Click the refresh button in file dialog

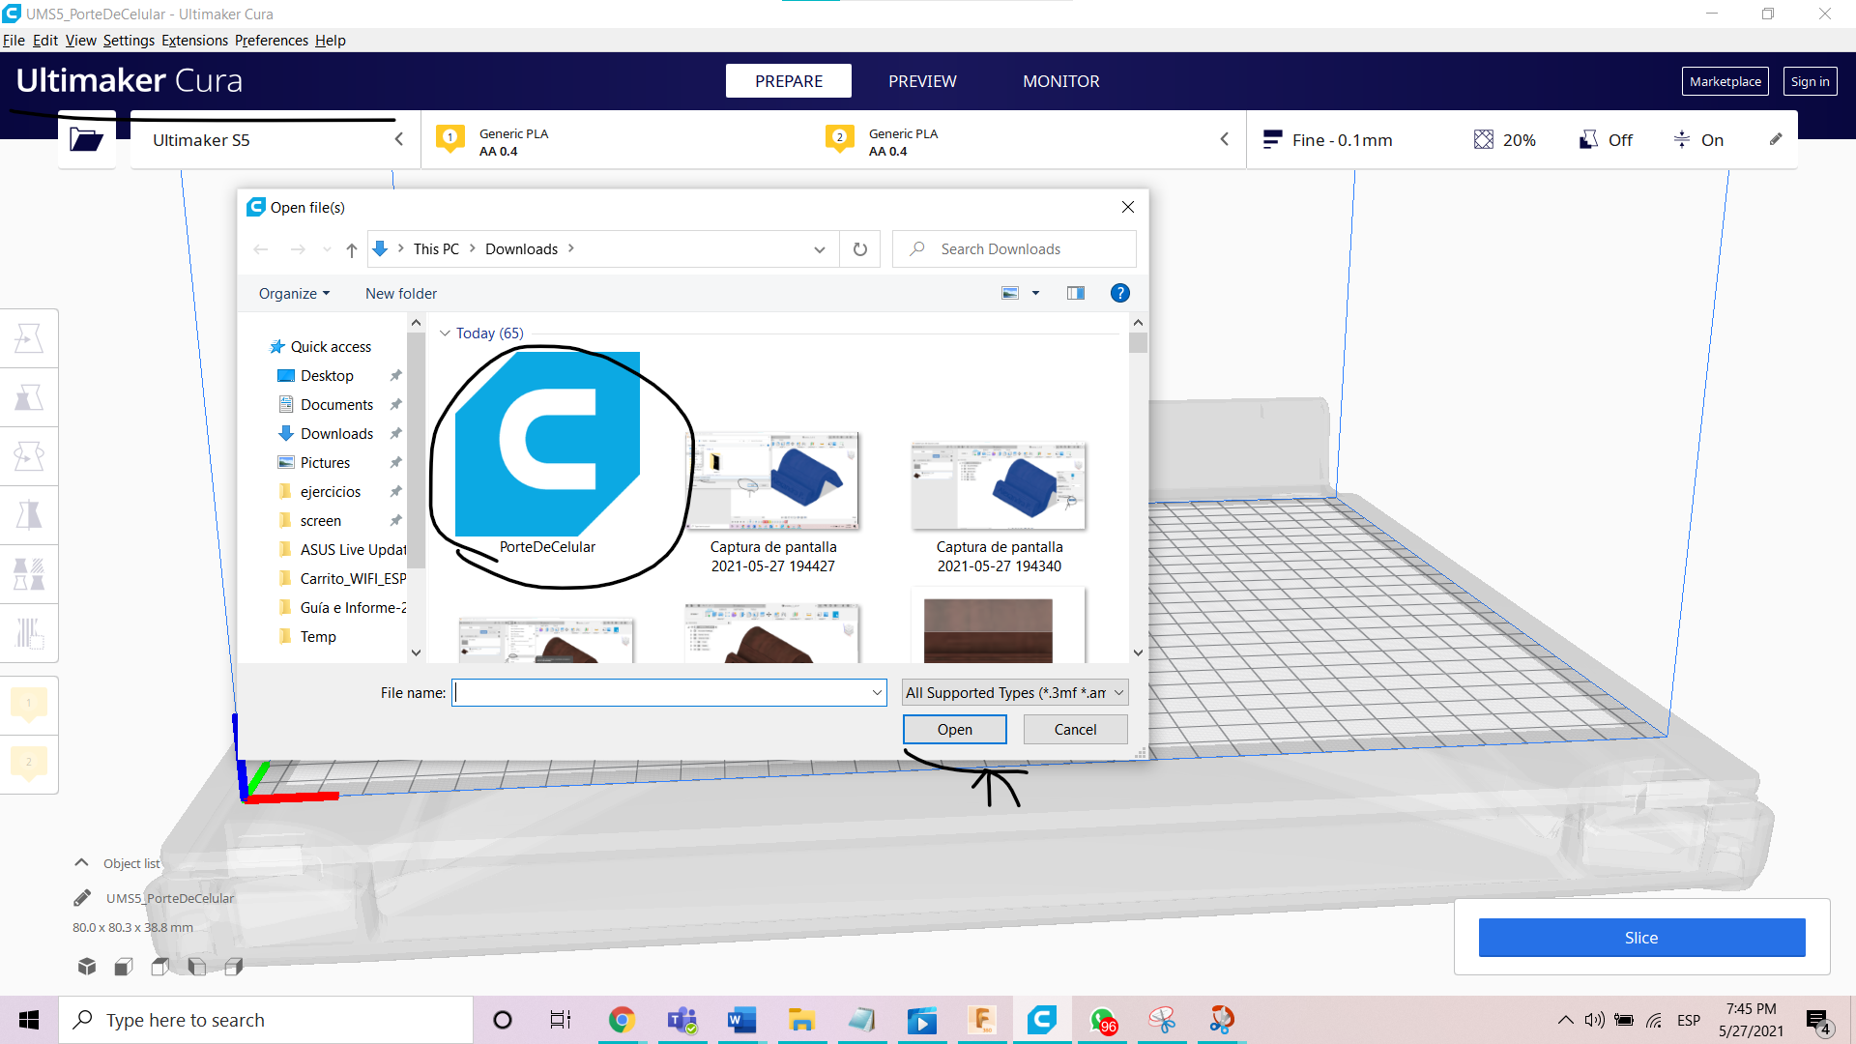(x=859, y=249)
